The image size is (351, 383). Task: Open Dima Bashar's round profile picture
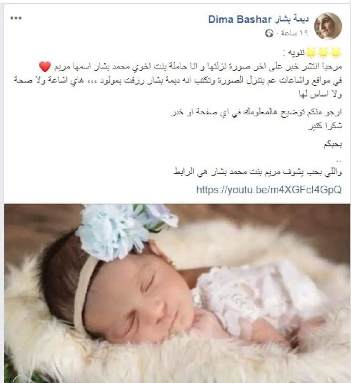(328, 26)
